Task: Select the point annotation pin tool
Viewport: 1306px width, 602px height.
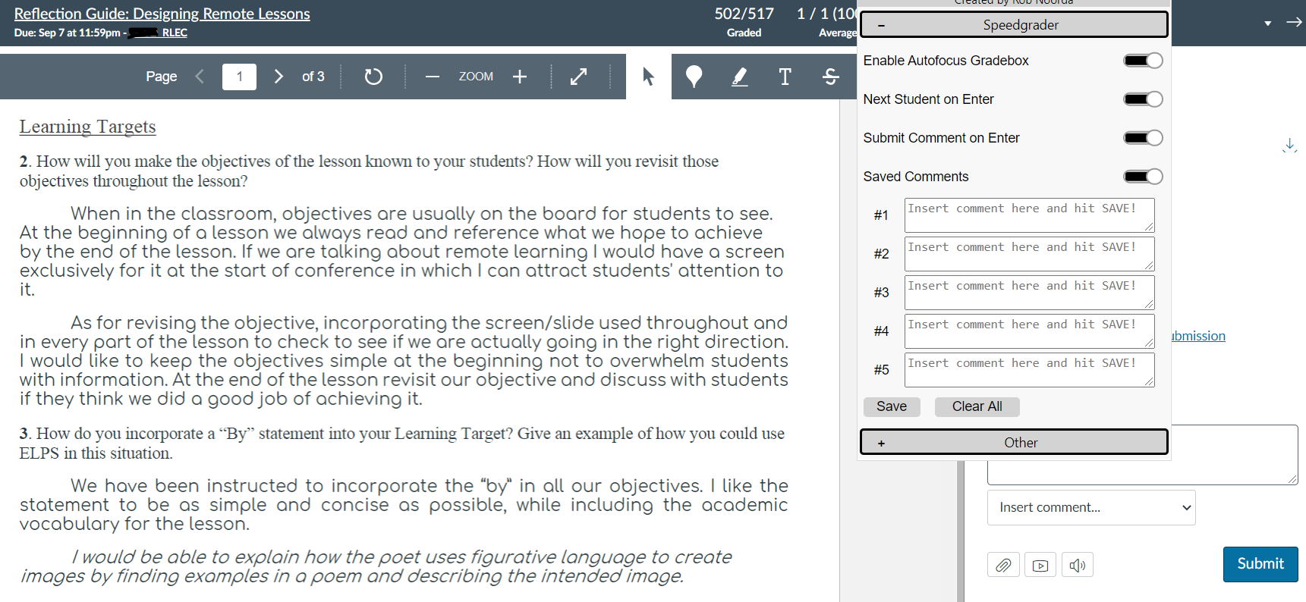Action: (694, 77)
